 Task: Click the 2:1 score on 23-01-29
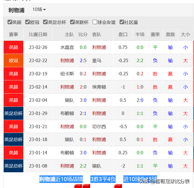coord(83,114)
